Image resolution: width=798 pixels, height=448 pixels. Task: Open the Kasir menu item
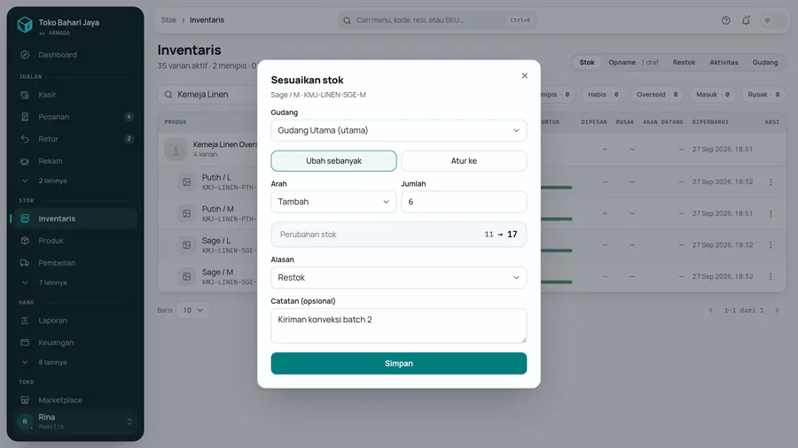click(x=74, y=95)
